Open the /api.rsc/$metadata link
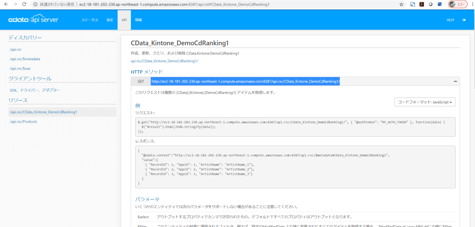Screen dimensions: 475x227 25,59
